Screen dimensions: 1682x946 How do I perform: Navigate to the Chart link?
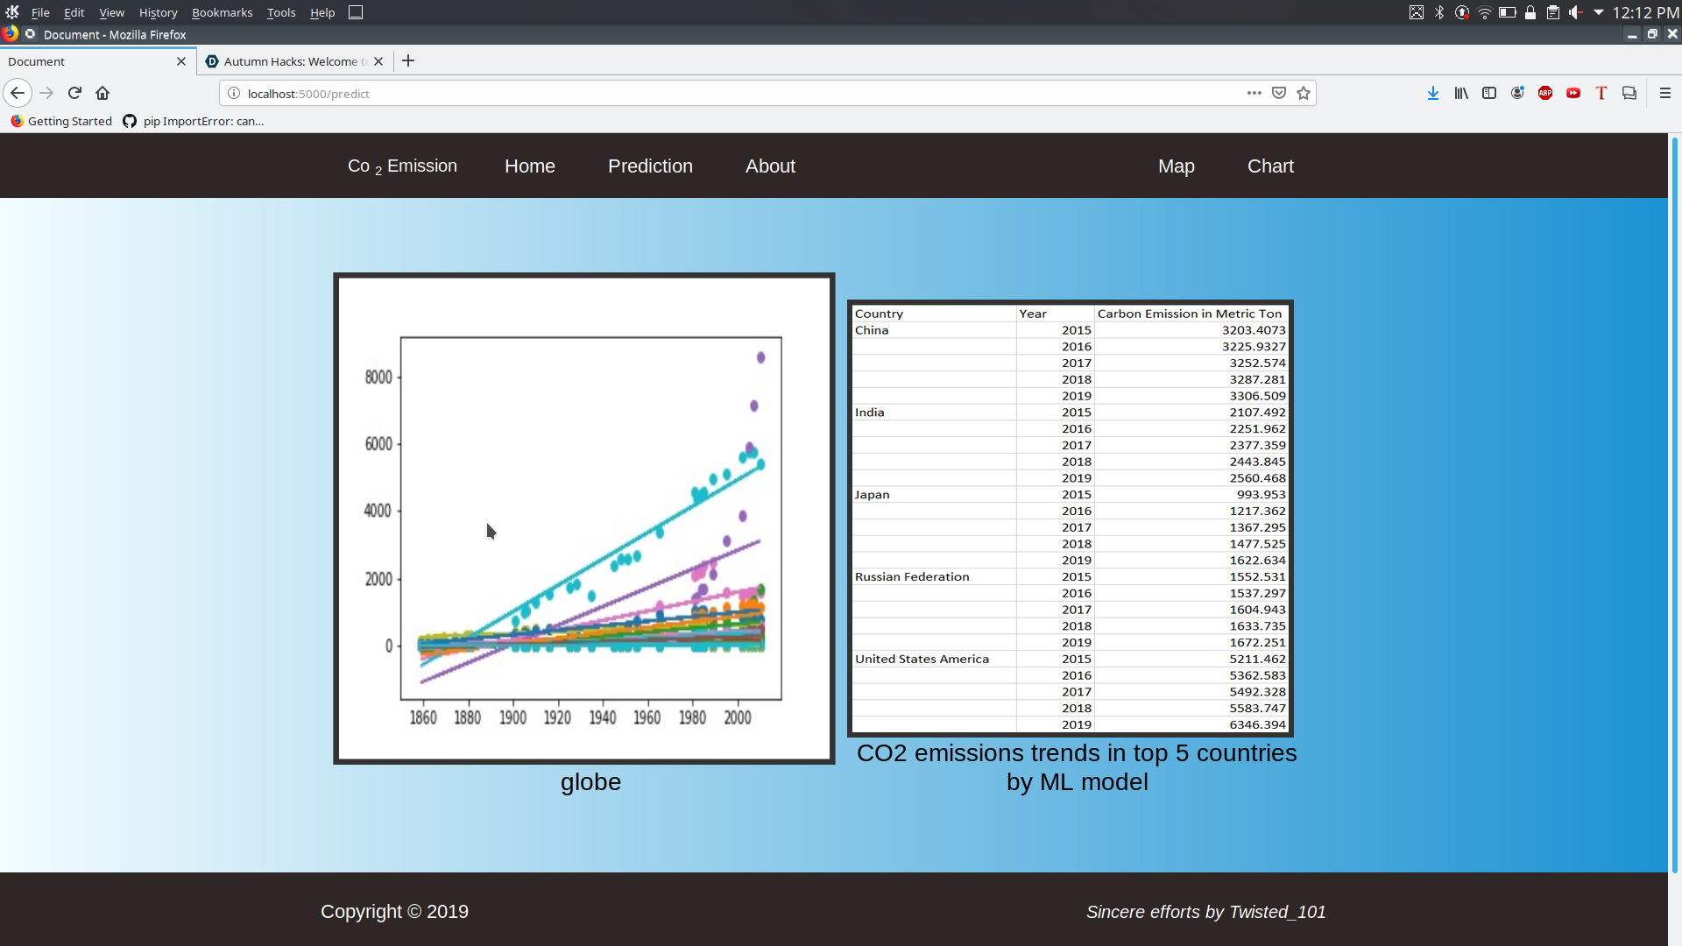pyautogui.click(x=1270, y=166)
